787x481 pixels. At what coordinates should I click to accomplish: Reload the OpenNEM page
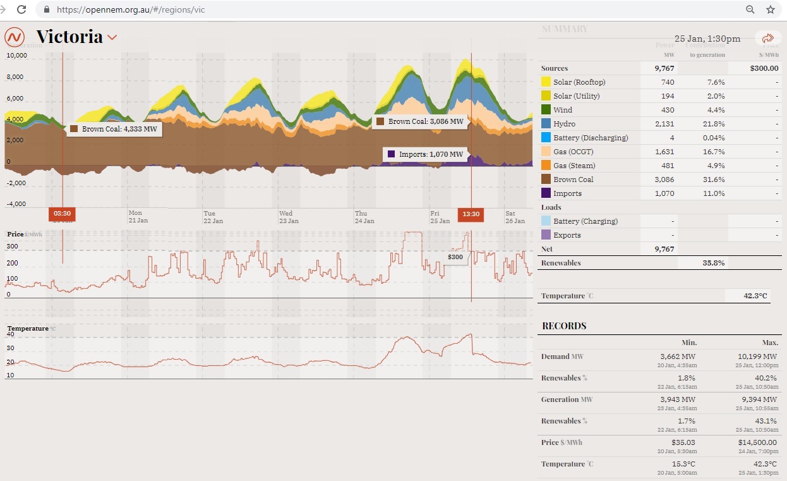[22, 9]
